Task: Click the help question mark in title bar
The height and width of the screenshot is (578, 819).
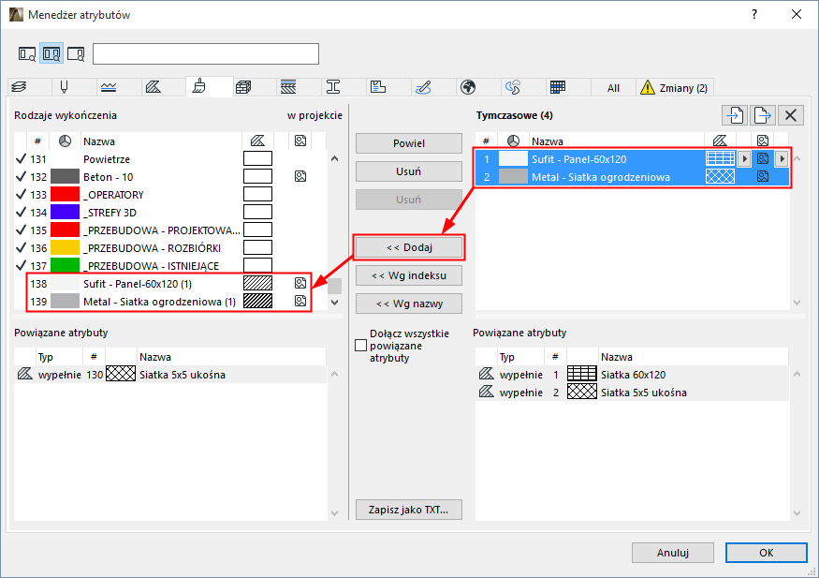Action: [753, 14]
